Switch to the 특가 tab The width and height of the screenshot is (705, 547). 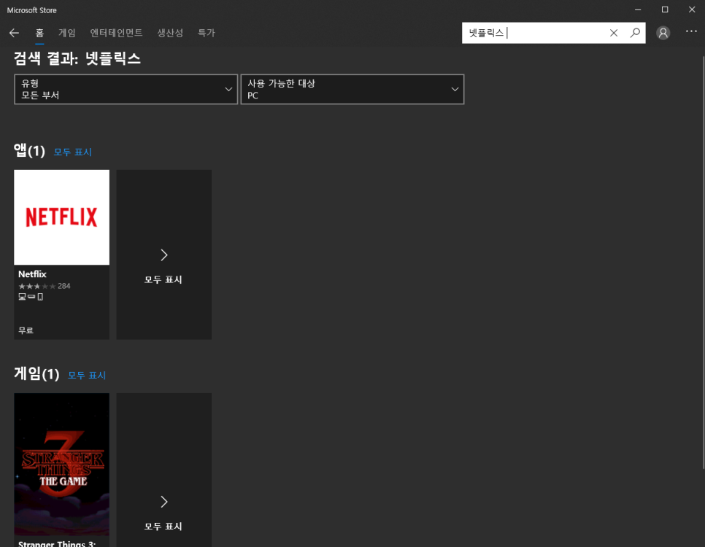[x=207, y=33]
